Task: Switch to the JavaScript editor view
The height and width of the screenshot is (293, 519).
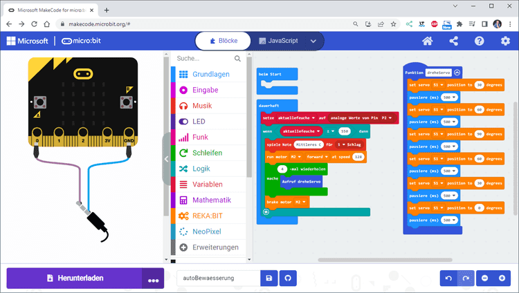Action: (278, 41)
